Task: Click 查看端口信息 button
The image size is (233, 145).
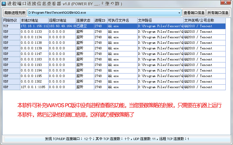Action: 194,13
